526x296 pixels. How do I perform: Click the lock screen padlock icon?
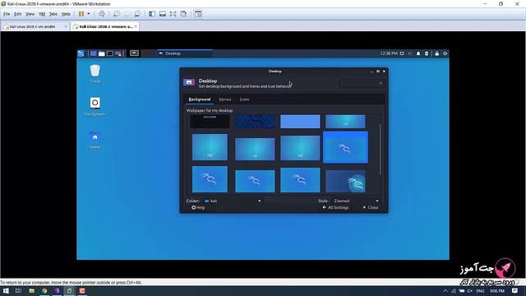(x=436, y=53)
